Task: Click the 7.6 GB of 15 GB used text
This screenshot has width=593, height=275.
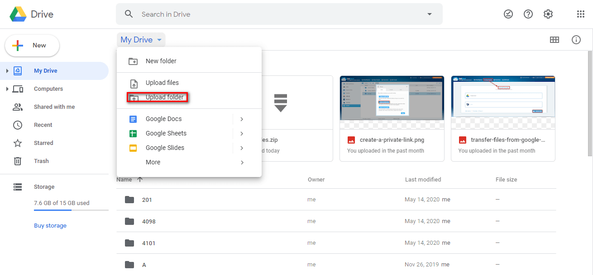Action: pos(62,203)
